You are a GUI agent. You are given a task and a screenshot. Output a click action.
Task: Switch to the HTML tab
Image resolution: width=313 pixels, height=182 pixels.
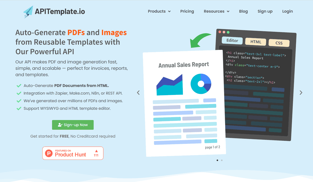coord(256,42)
